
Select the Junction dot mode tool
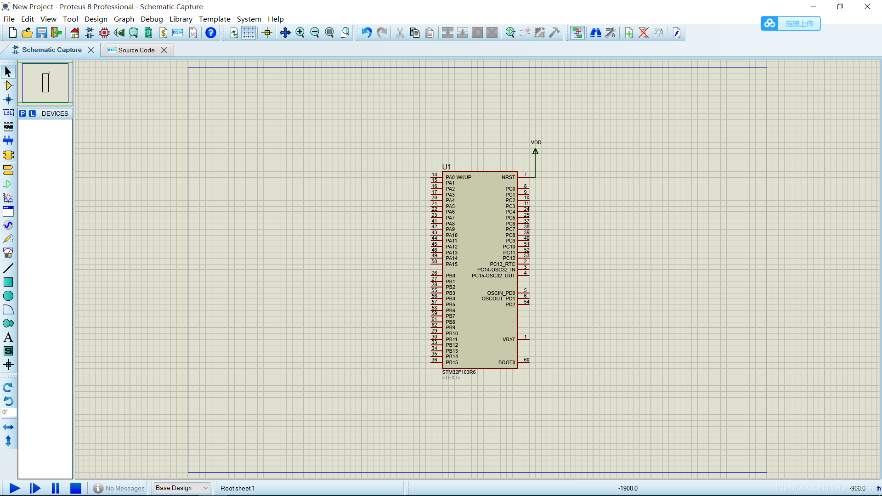pyautogui.click(x=8, y=99)
